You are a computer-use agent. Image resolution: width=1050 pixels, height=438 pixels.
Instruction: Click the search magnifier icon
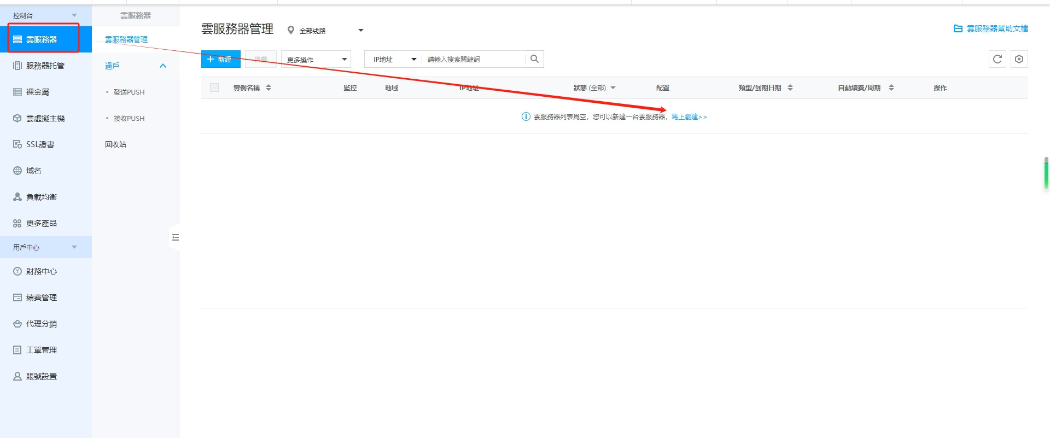click(534, 59)
